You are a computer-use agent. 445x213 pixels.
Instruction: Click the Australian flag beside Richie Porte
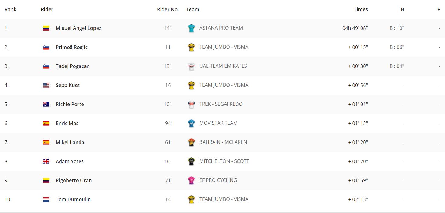(46, 104)
